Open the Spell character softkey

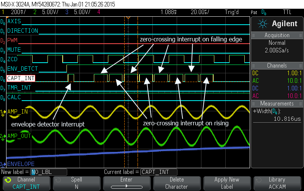[x=76, y=183]
